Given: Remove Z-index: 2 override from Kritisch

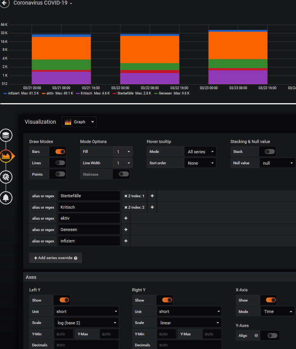Looking at the screenshot, I should pos(126,208).
